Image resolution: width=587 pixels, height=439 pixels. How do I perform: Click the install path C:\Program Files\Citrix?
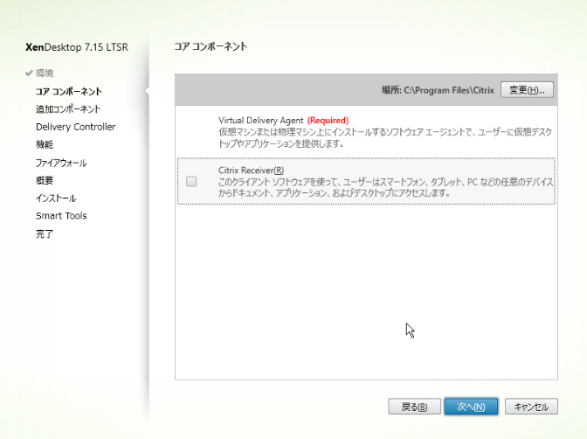click(x=449, y=90)
